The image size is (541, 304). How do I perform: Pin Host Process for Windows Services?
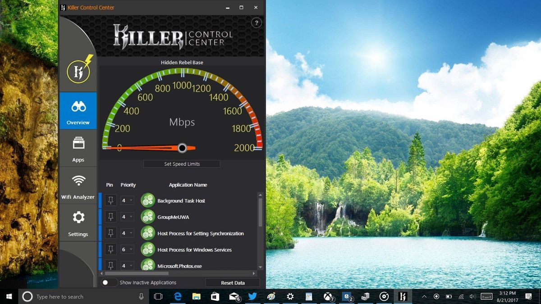111,250
